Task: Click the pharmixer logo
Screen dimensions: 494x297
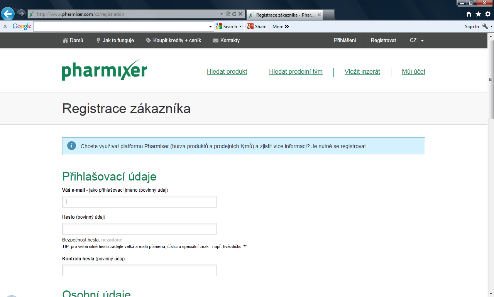Action: coord(105,70)
